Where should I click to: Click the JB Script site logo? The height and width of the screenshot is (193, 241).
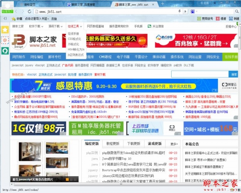pyautogui.click(x=19, y=41)
